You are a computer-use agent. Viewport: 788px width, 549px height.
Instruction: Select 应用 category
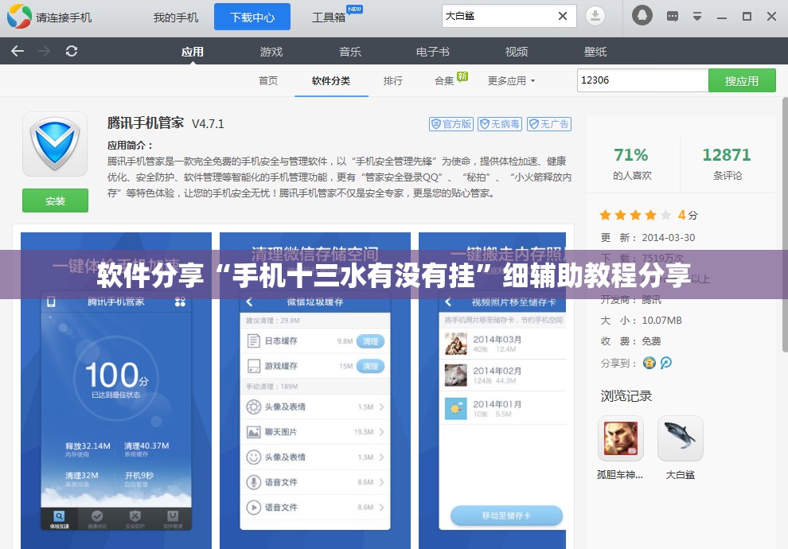coord(193,52)
